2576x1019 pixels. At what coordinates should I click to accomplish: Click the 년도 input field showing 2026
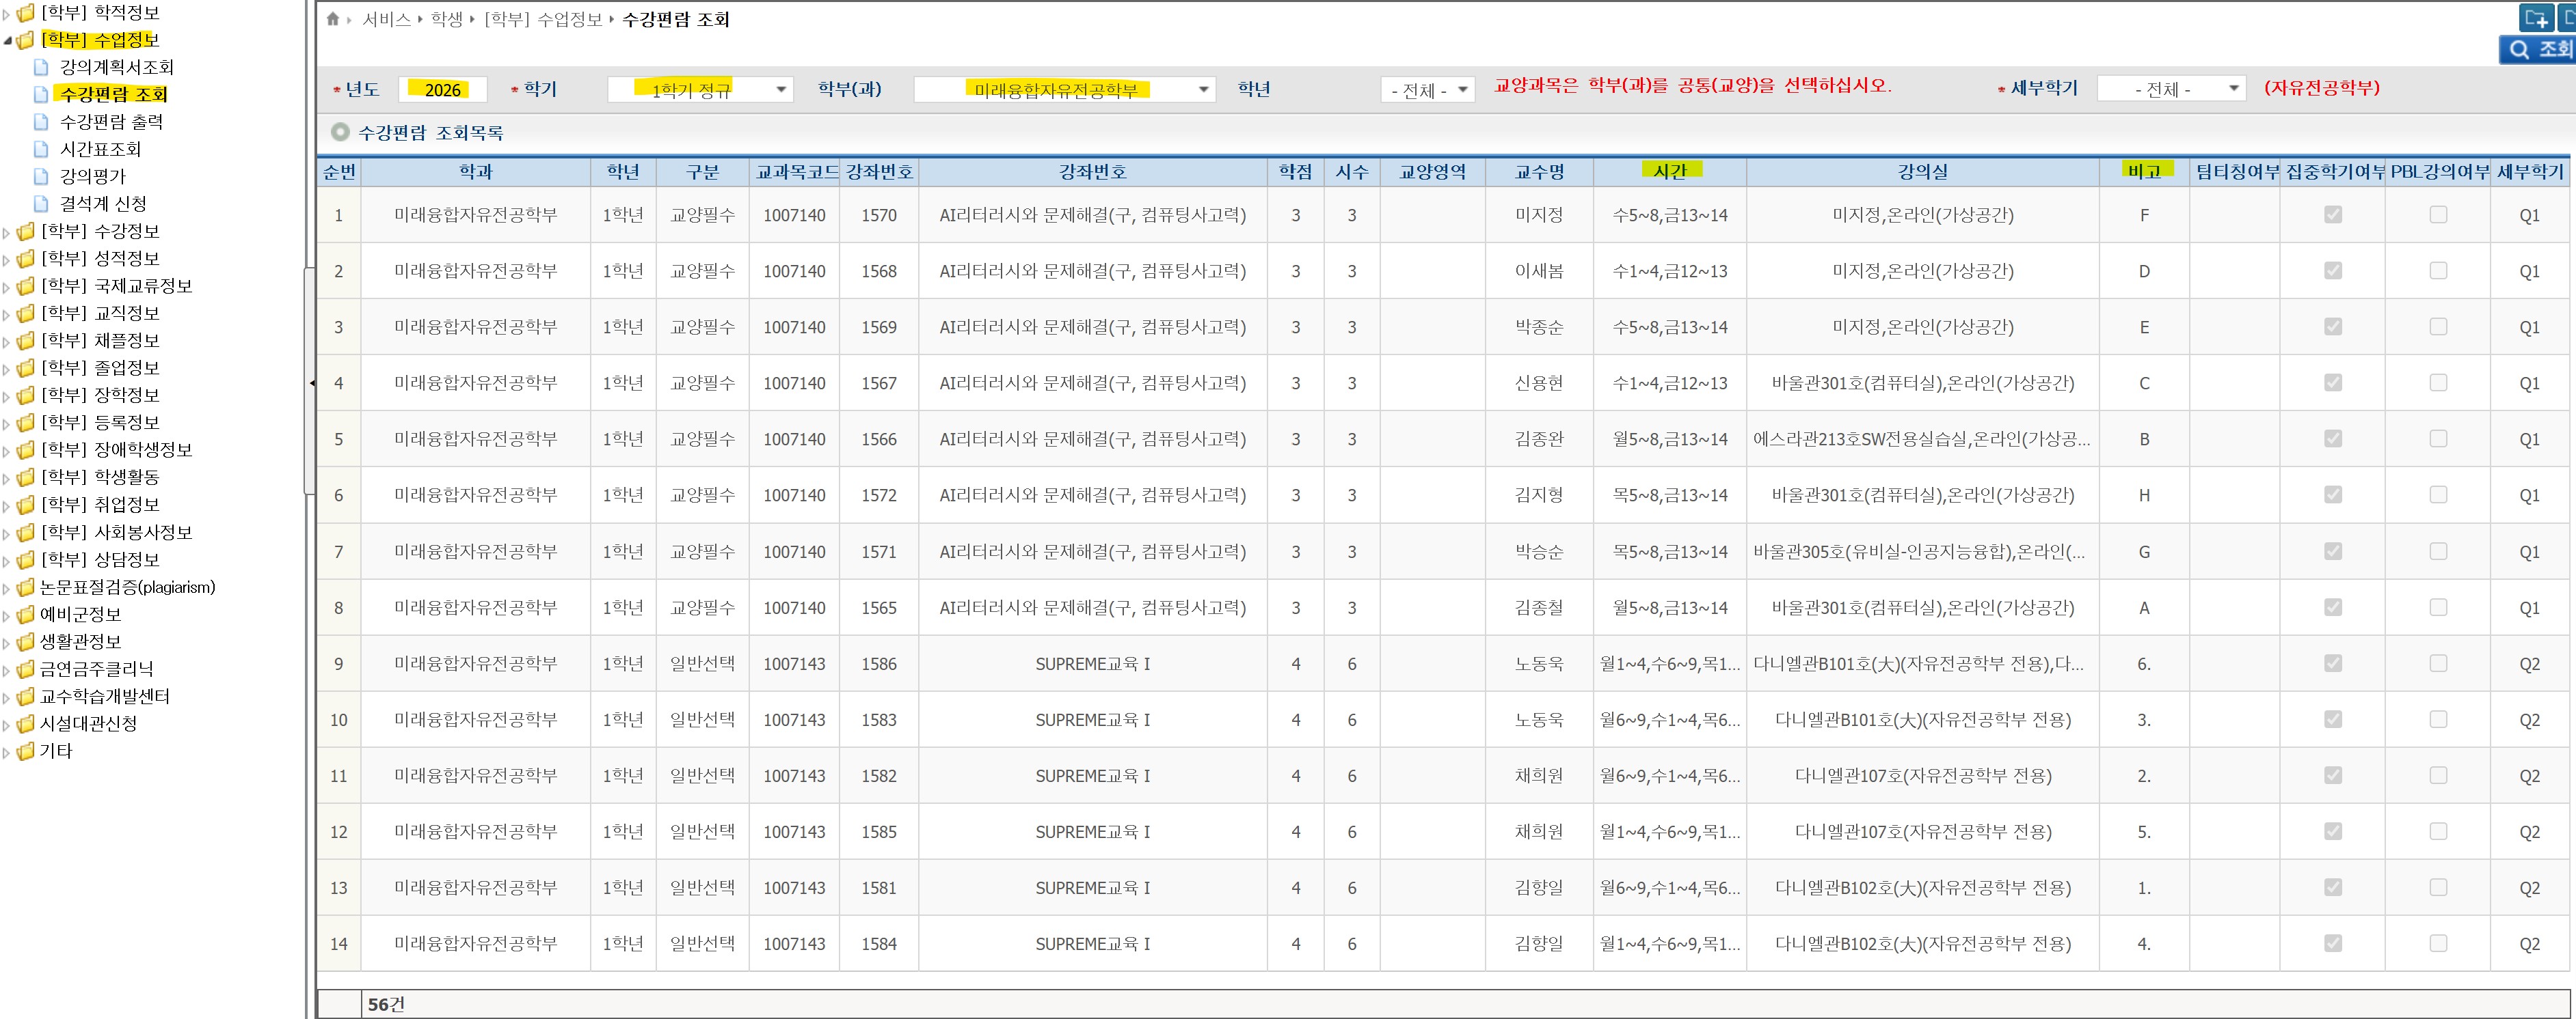coord(442,90)
